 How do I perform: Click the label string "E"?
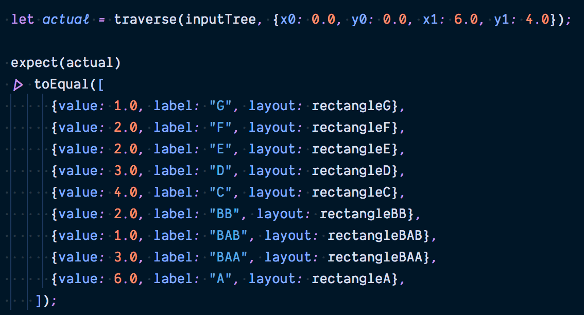(x=220, y=149)
